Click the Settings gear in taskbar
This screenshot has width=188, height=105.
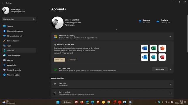tap(130, 102)
